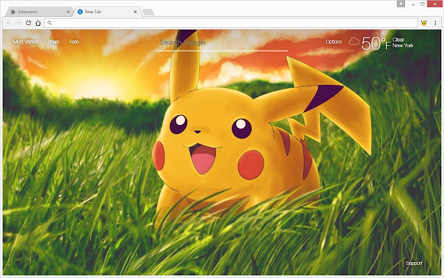Open the Support link
Image resolution: width=444 pixels, height=278 pixels.
[x=414, y=263]
